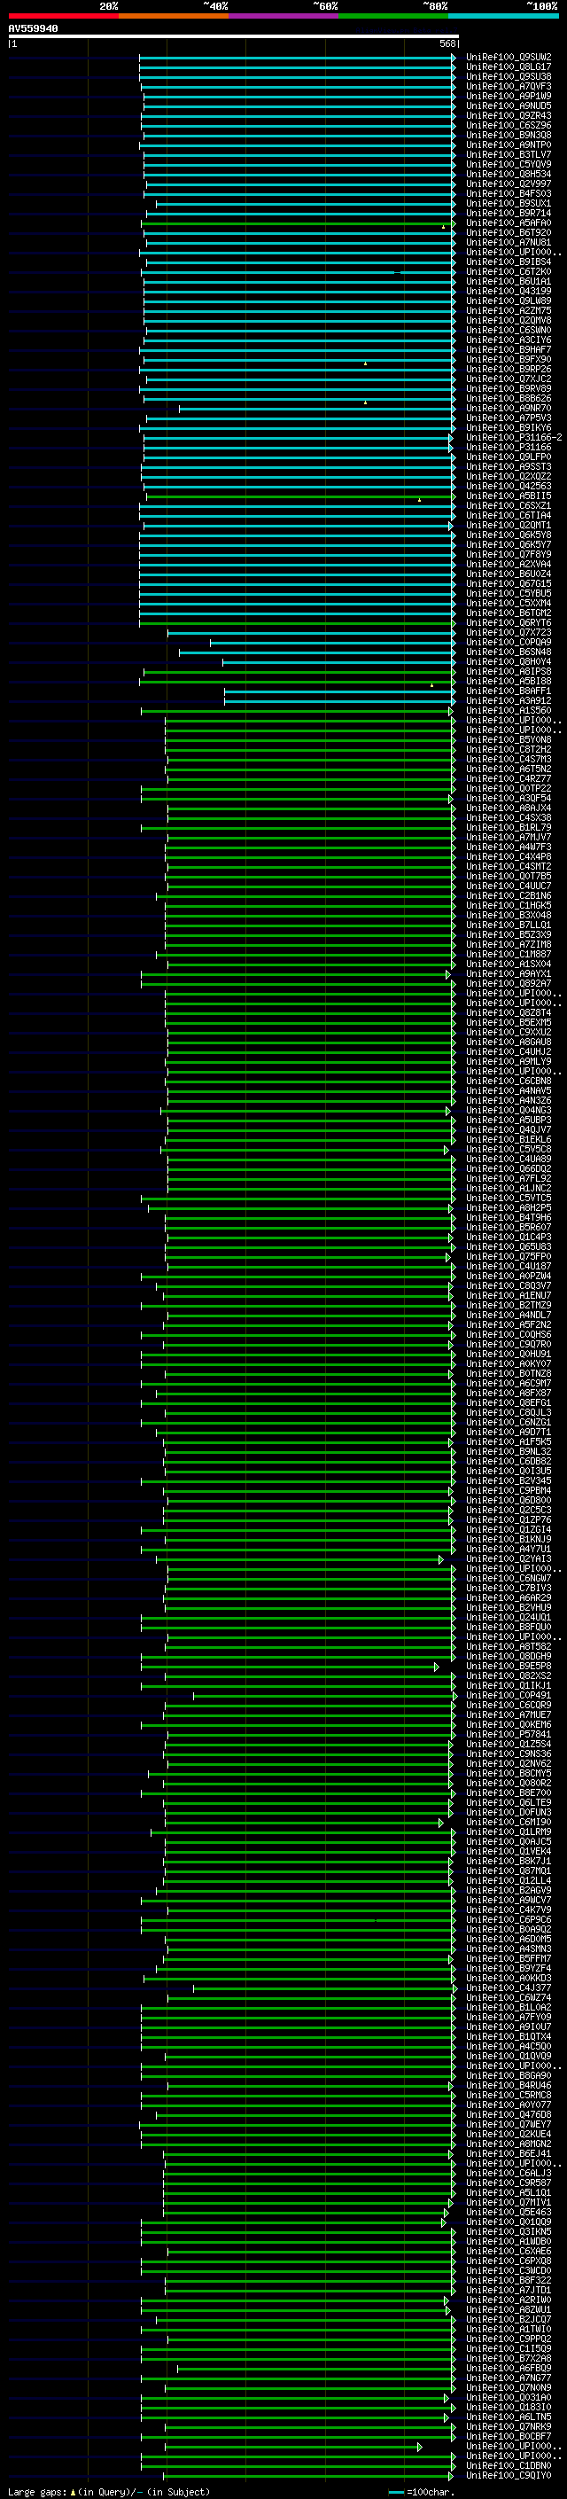This screenshot has width=567, height=2499.
Task: Select hit label UniRef100_B0CBF7
Action: click(508, 2436)
